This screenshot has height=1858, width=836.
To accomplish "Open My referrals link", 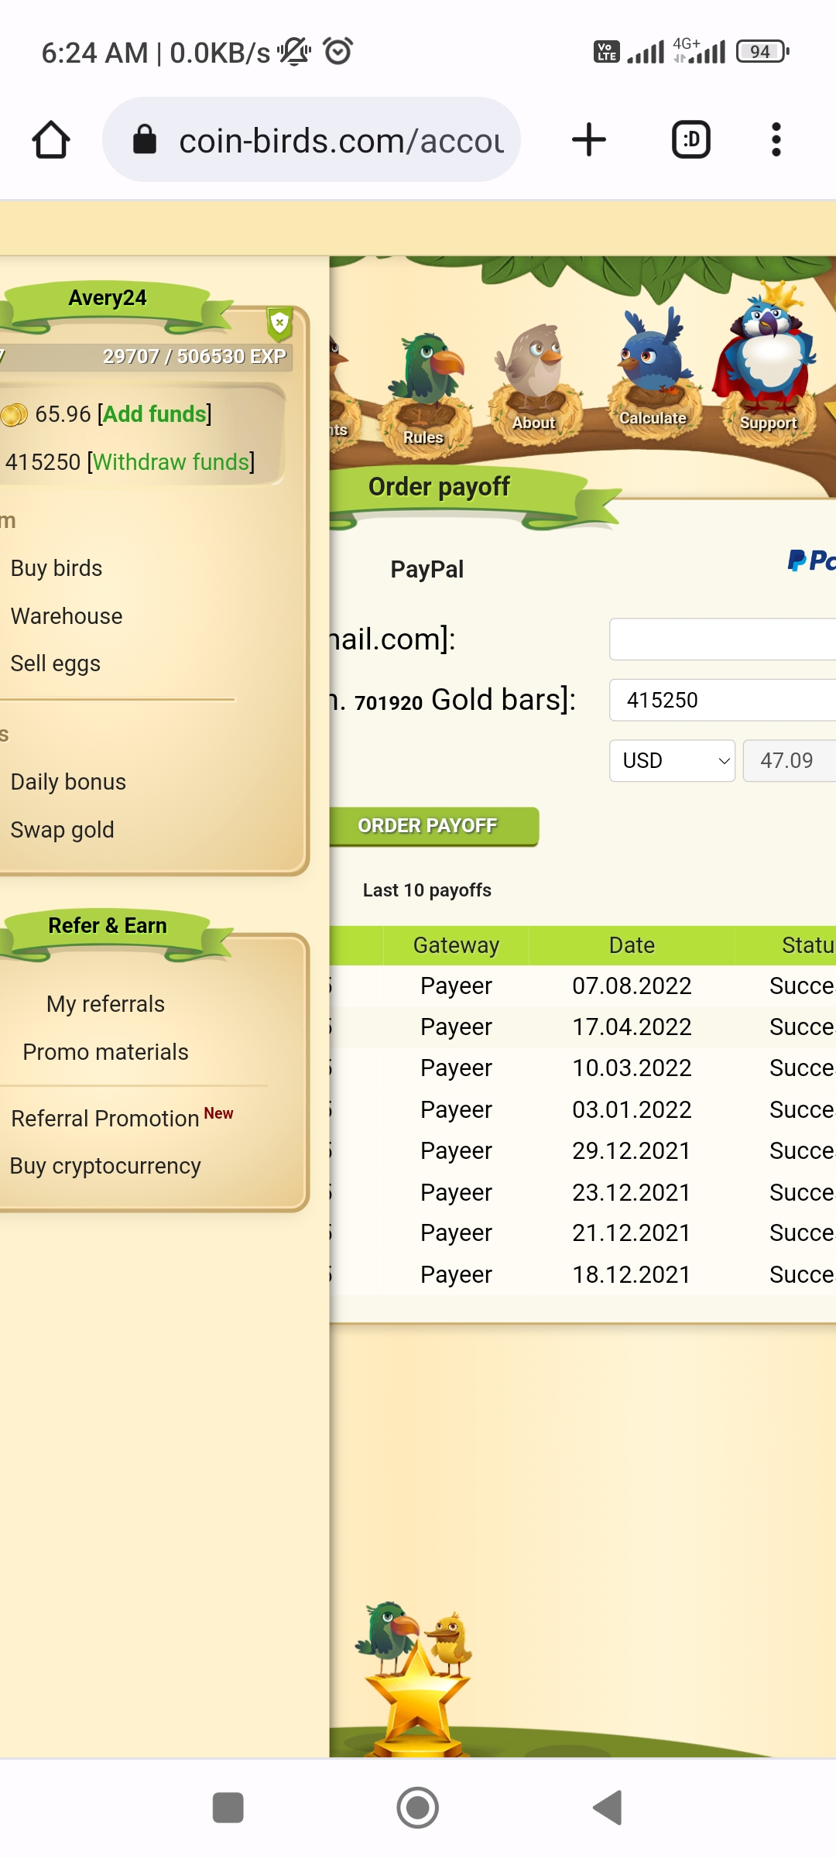I will pyautogui.click(x=105, y=1004).
